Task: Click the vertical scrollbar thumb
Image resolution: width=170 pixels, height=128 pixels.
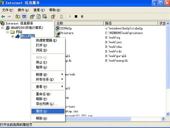Action: (168, 57)
